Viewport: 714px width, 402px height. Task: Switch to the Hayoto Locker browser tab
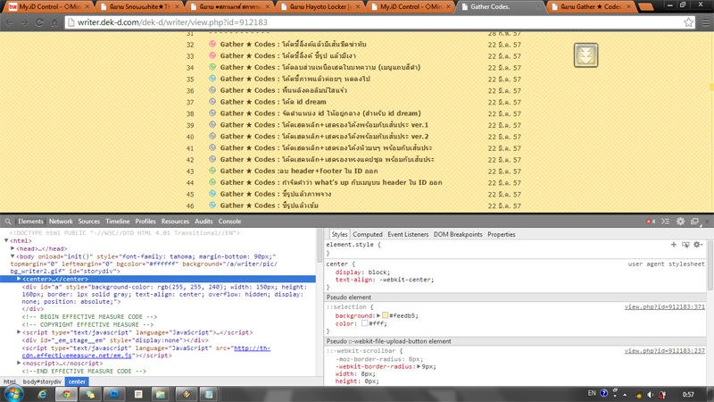click(x=320, y=7)
